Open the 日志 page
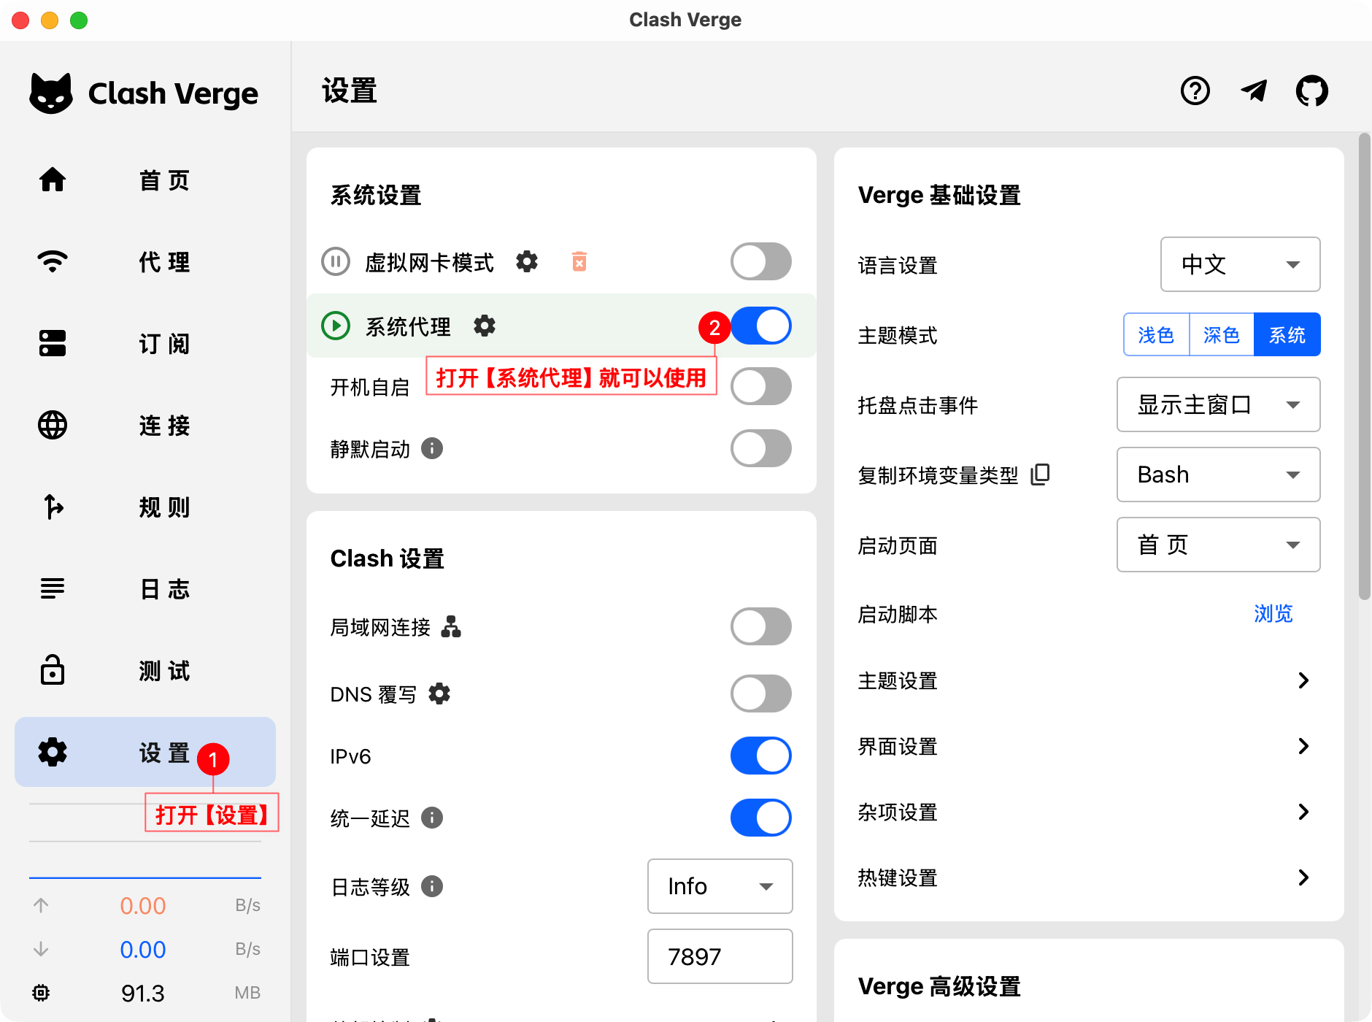The image size is (1372, 1022). pos(145,588)
